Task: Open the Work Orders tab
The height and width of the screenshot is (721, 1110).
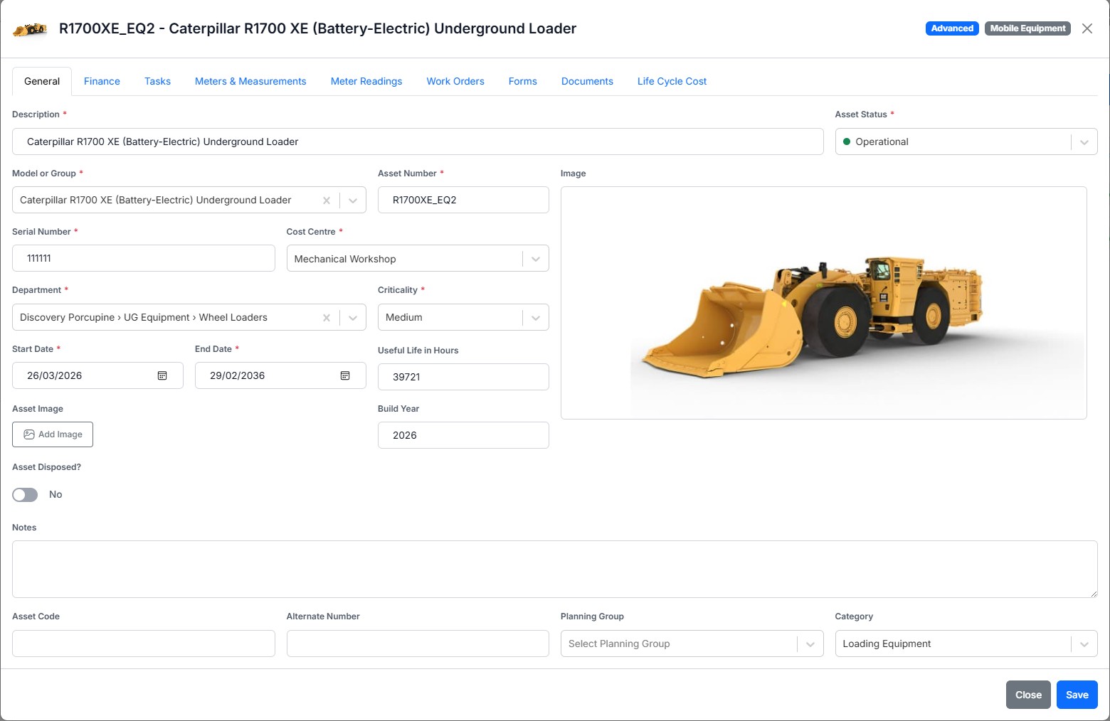Action: [x=455, y=82]
